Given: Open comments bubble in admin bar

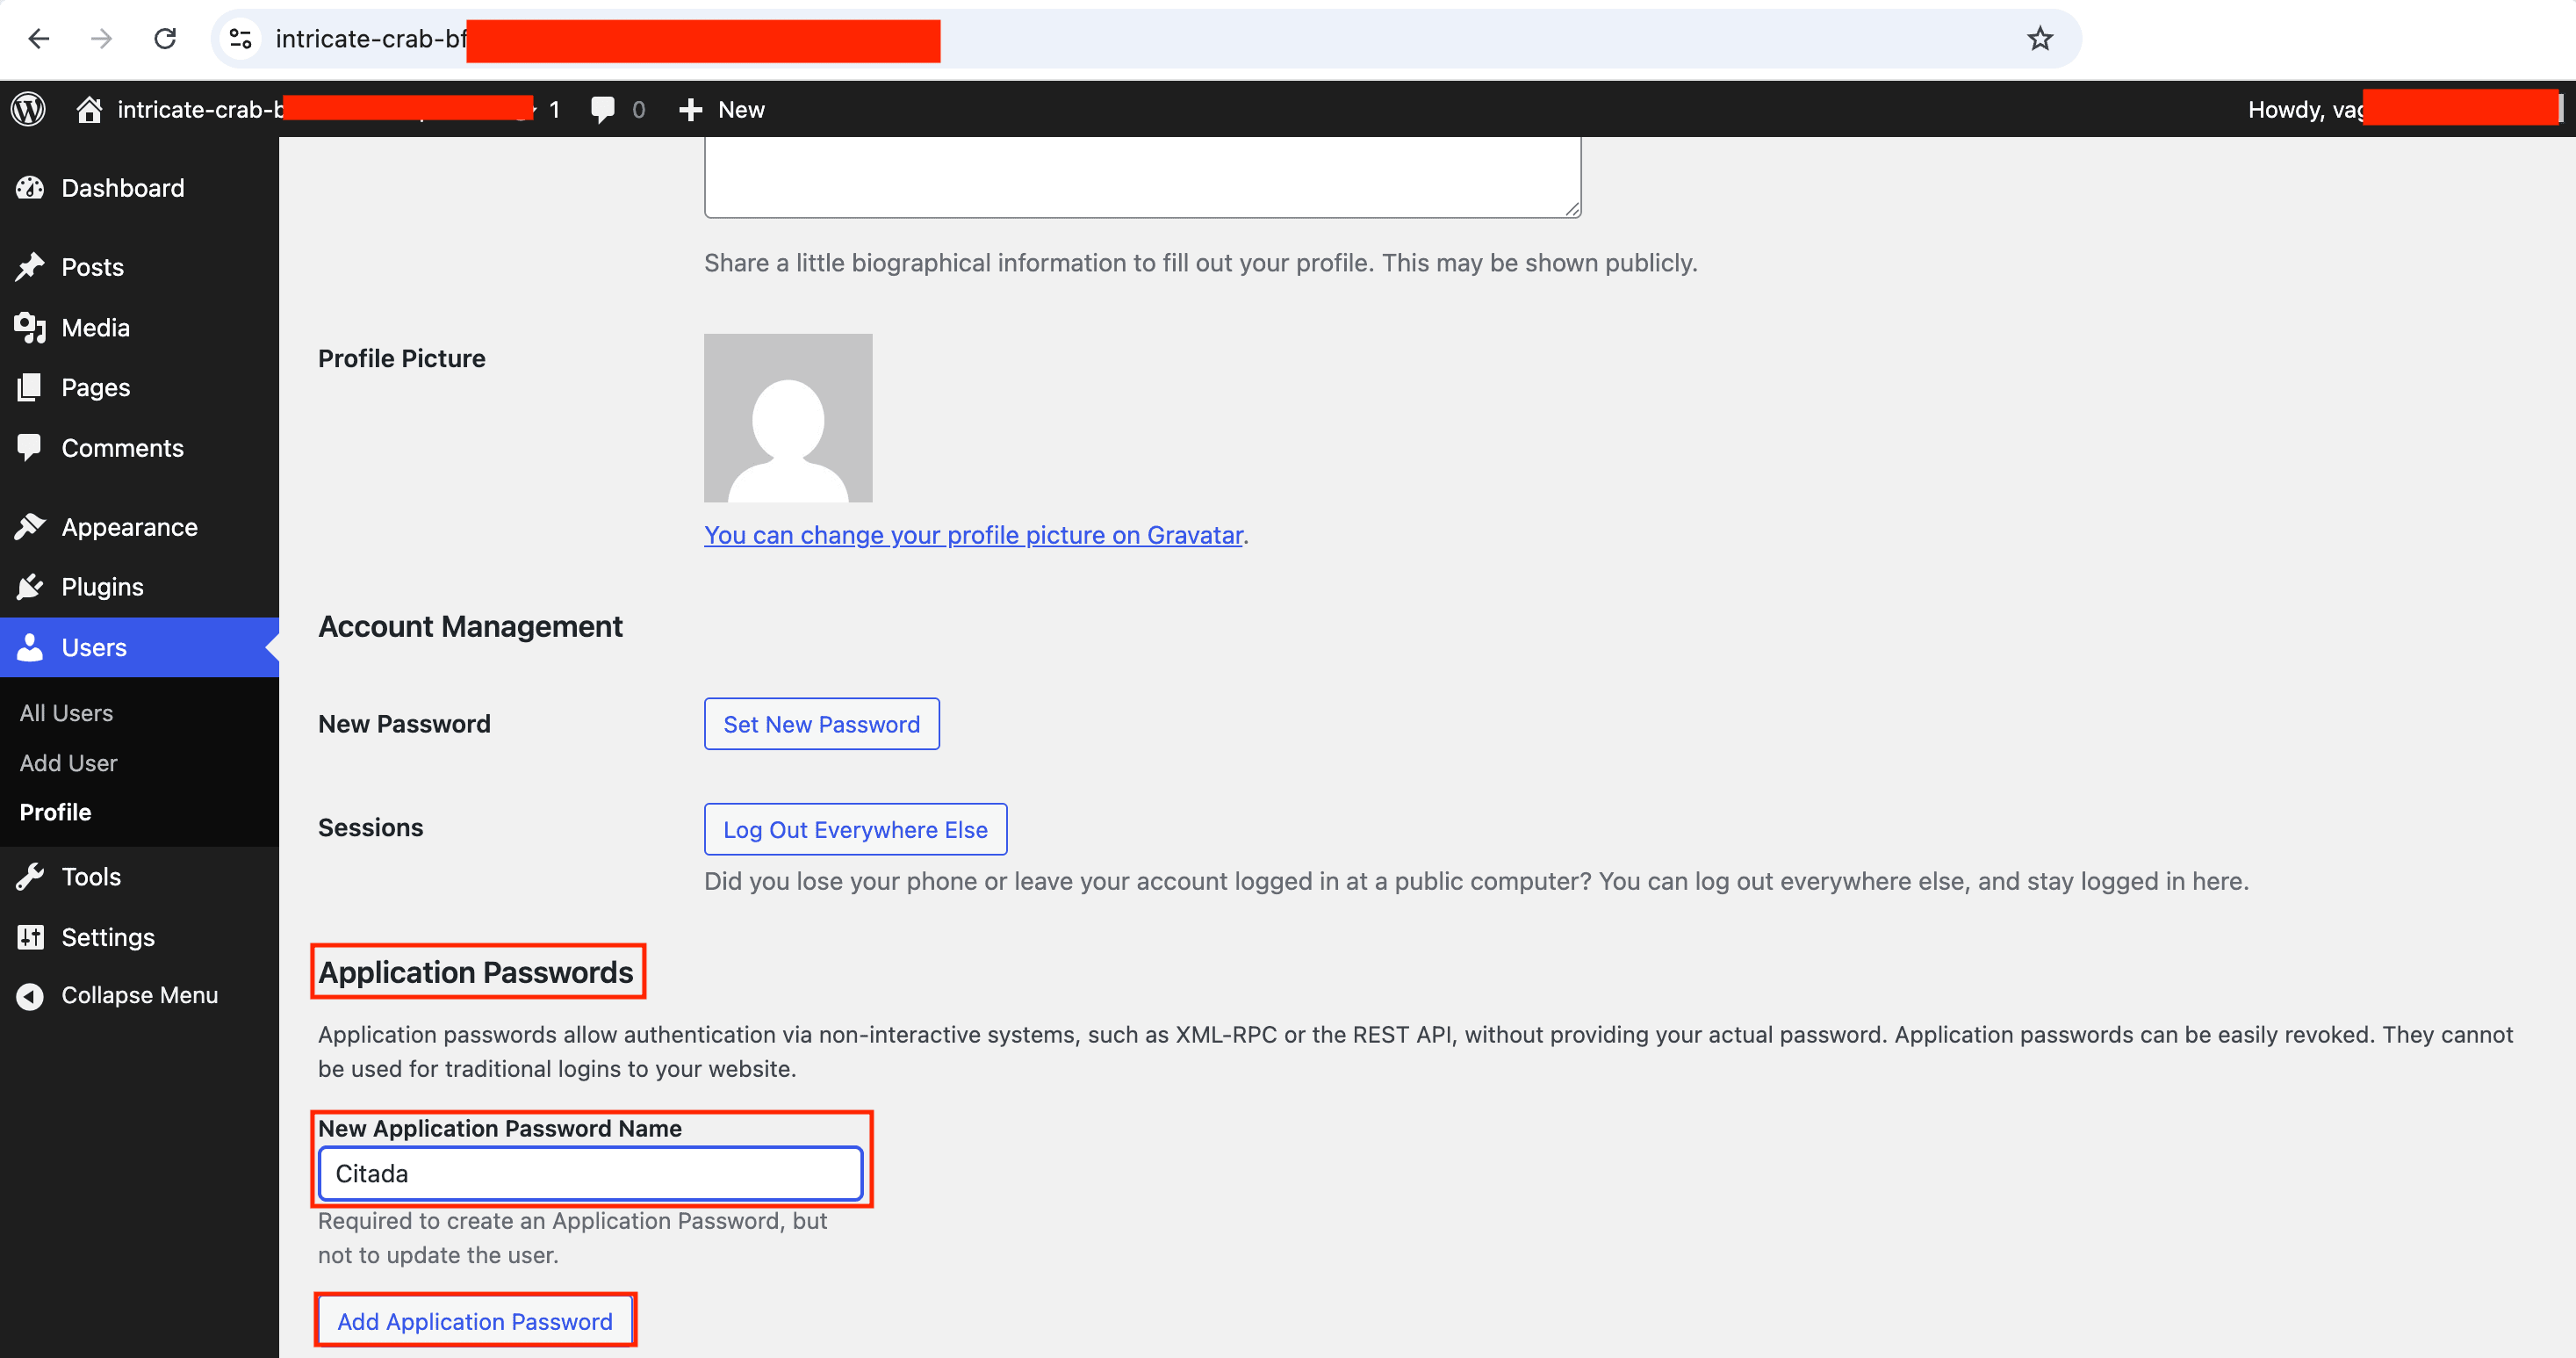Looking at the screenshot, I should 602,109.
